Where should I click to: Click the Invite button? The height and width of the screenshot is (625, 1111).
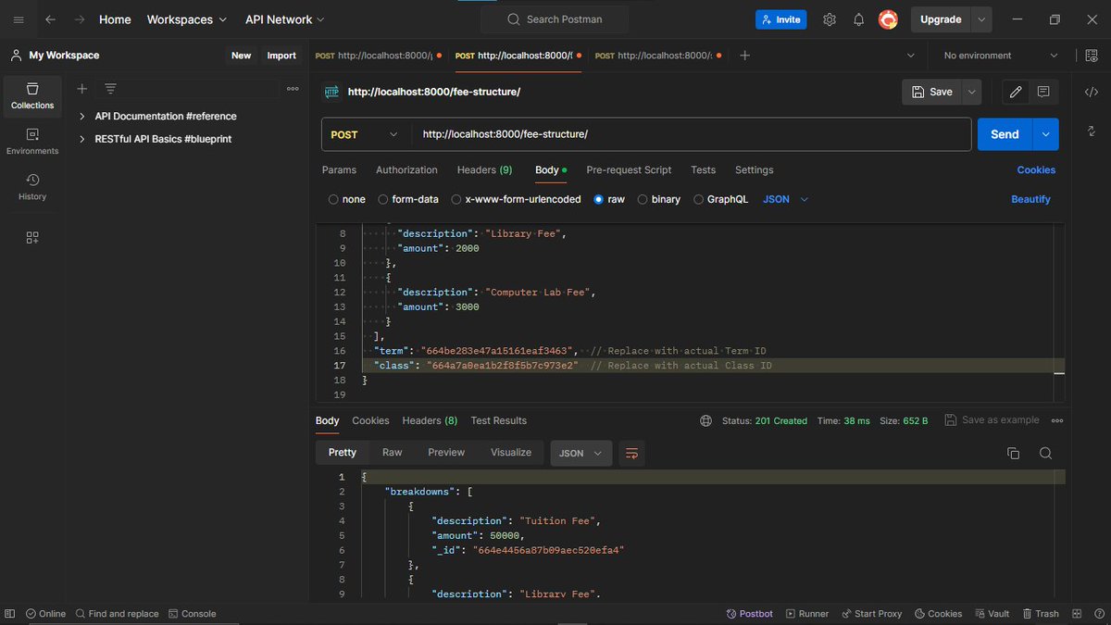[780, 19]
